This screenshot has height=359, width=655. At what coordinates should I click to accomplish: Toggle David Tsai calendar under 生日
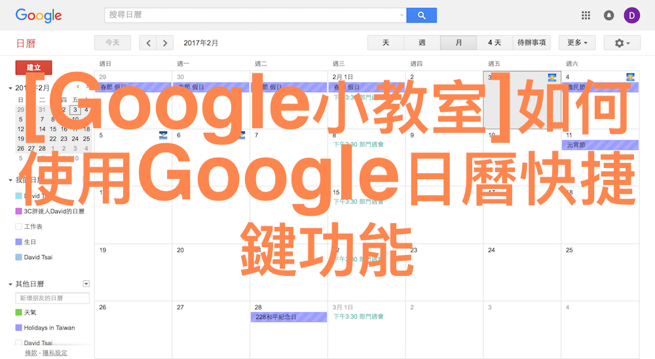pyautogui.click(x=18, y=257)
